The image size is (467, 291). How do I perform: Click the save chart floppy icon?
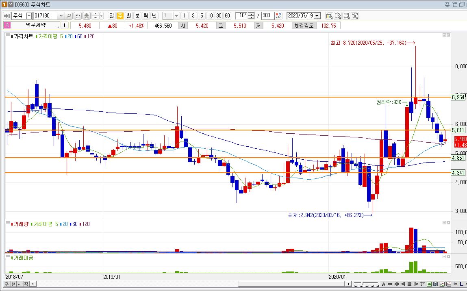tap(346, 16)
